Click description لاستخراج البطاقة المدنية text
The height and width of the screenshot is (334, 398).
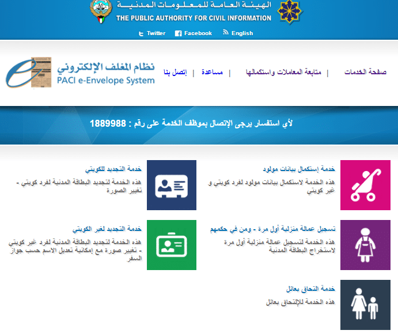[x=279, y=246]
